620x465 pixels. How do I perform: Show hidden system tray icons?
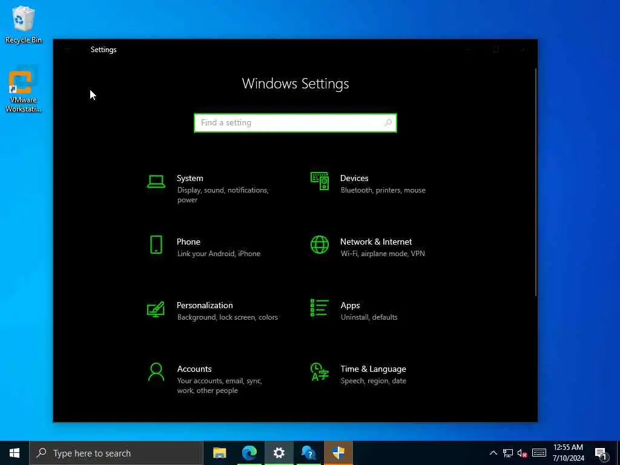click(493, 453)
